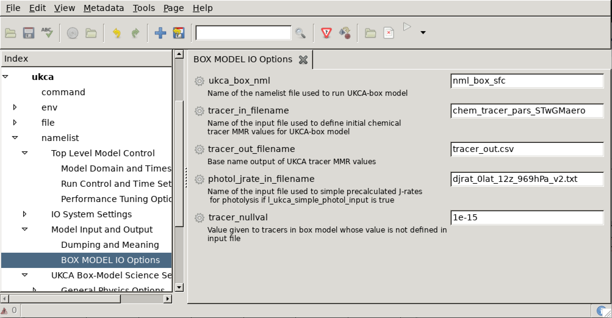The image size is (612, 318).
Task: Click the horizontal scrollbar right arrow
Action: tap(167, 299)
